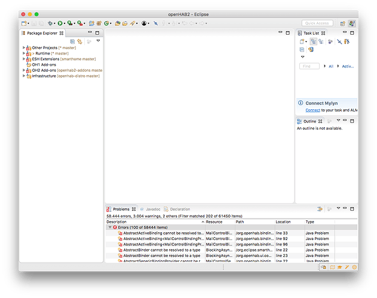Click the Connect link for Mylyn
The height and width of the screenshot is (298, 377).
coord(312,110)
